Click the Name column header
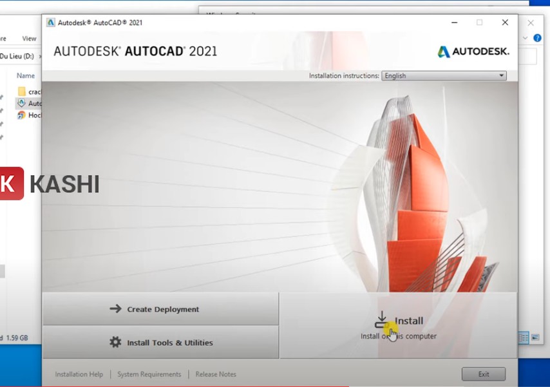This screenshot has height=387, width=550. pyautogui.click(x=25, y=75)
